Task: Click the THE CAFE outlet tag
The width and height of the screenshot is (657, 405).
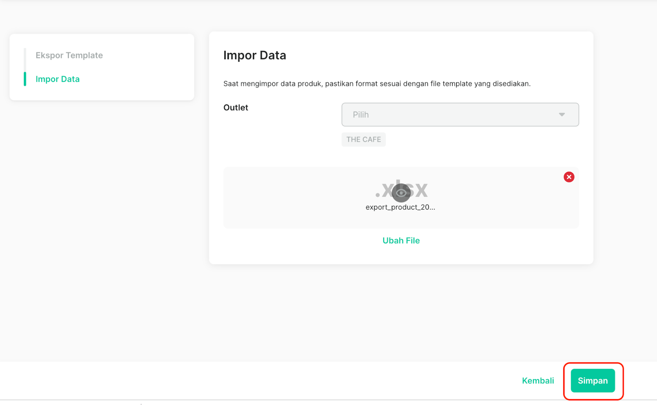Action: 363,140
